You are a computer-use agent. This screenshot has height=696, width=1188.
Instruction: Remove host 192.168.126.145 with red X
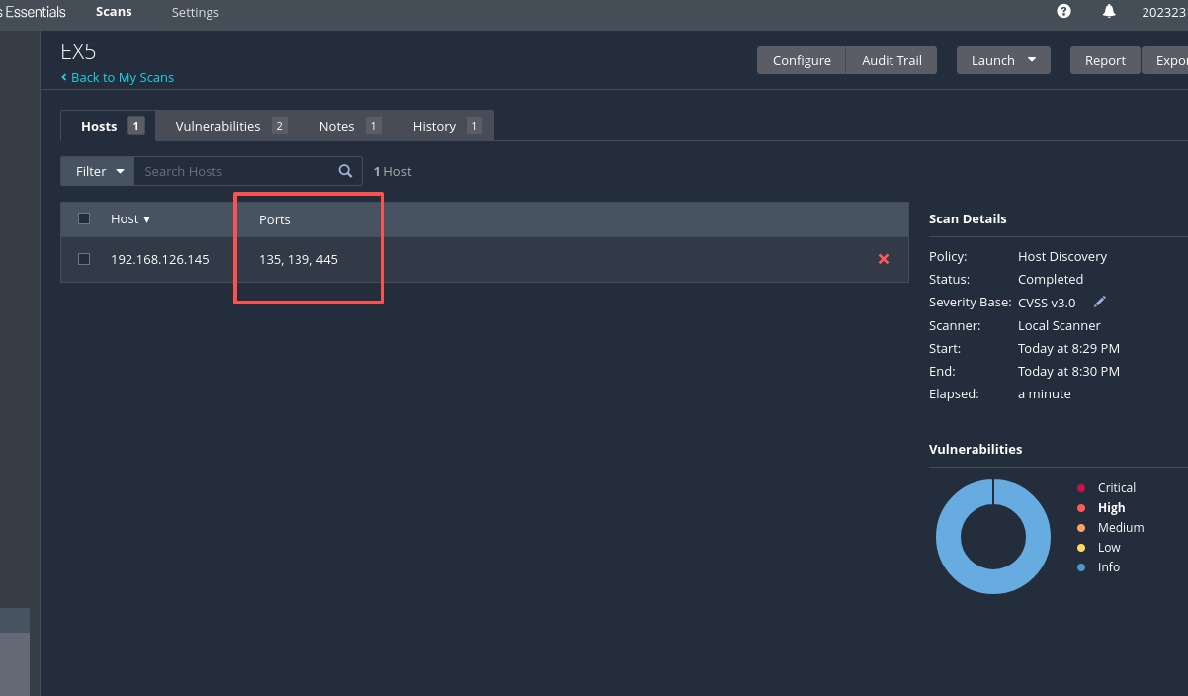coord(884,259)
